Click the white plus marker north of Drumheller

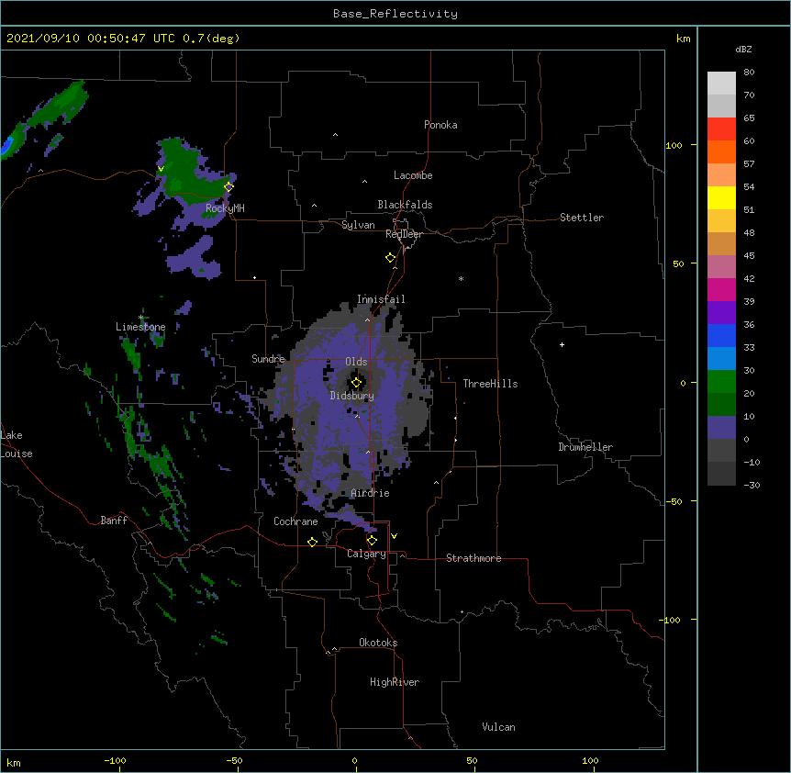pos(562,344)
